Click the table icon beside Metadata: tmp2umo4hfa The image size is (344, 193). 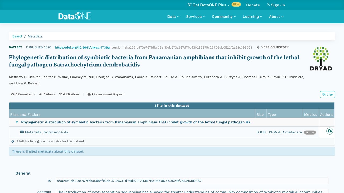[x=22, y=132]
